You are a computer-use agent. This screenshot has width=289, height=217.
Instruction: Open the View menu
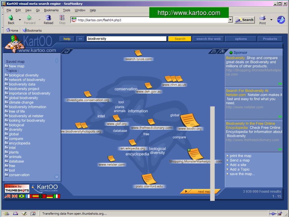point(28,10)
